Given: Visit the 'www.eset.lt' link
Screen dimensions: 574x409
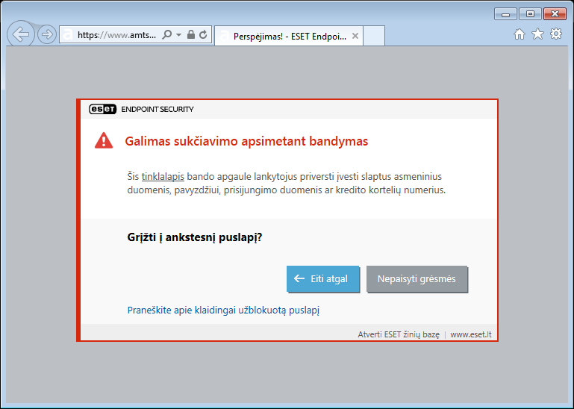Looking at the screenshot, I should (471, 334).
